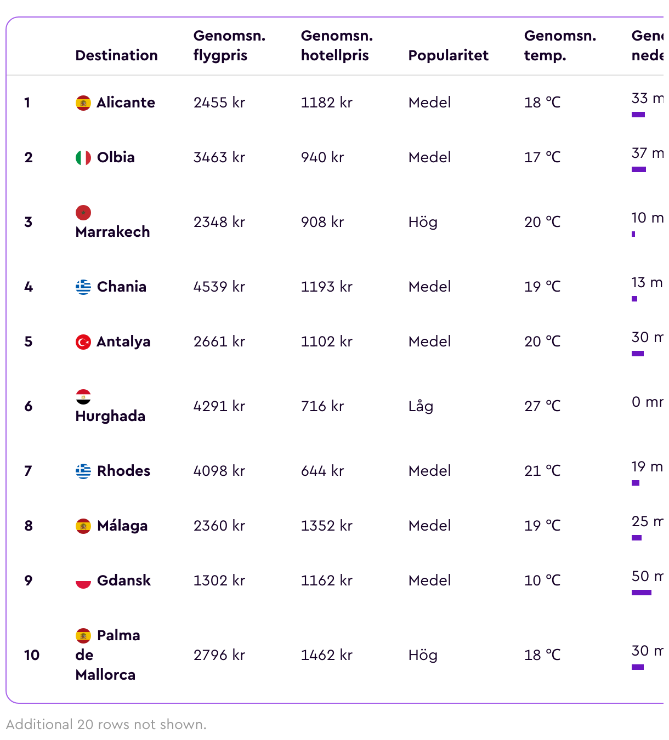Click the Spain flag beside Málaga
This screenshot has width=669, height=740.
click(83, 526)
